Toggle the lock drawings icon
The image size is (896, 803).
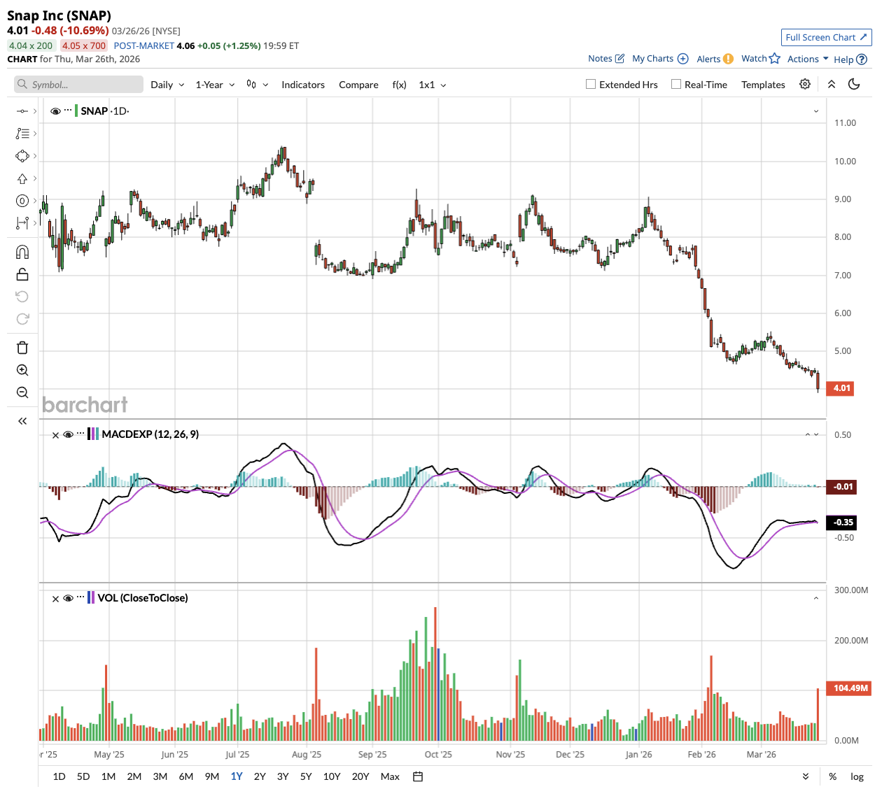[22, 274]
